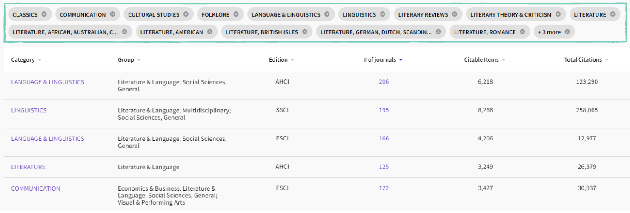This screenshot has height=213, width=630.
Task: Select the 4,206 citable items value
Action: (485, 138)
